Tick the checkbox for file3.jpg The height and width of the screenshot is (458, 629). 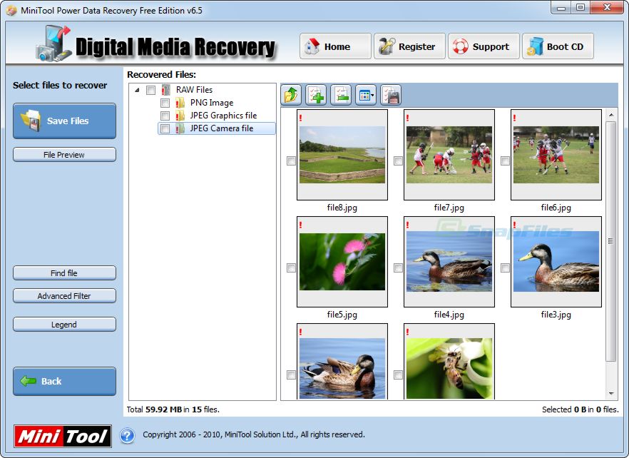[506, 268]
